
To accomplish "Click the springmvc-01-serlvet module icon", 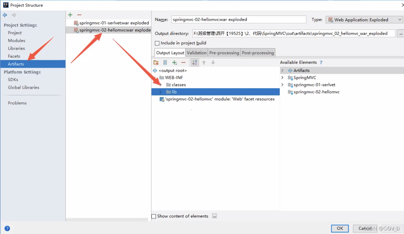I will coord(290,85).
